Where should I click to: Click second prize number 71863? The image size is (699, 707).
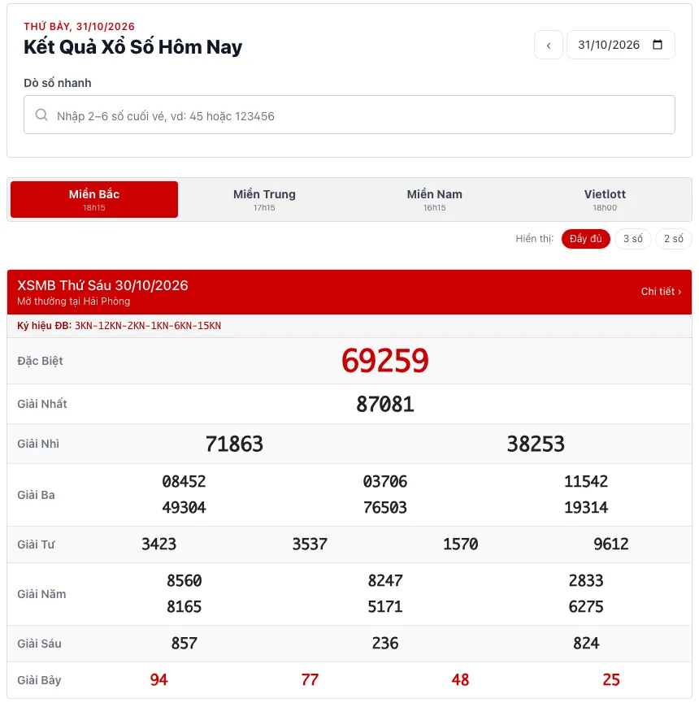tap(234, 445)
